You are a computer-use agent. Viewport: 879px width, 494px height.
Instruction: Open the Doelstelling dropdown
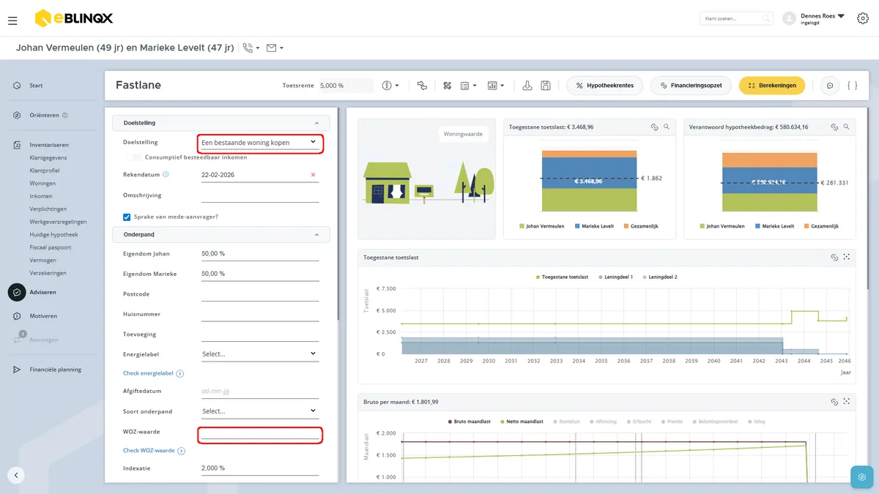pos(260,142)
